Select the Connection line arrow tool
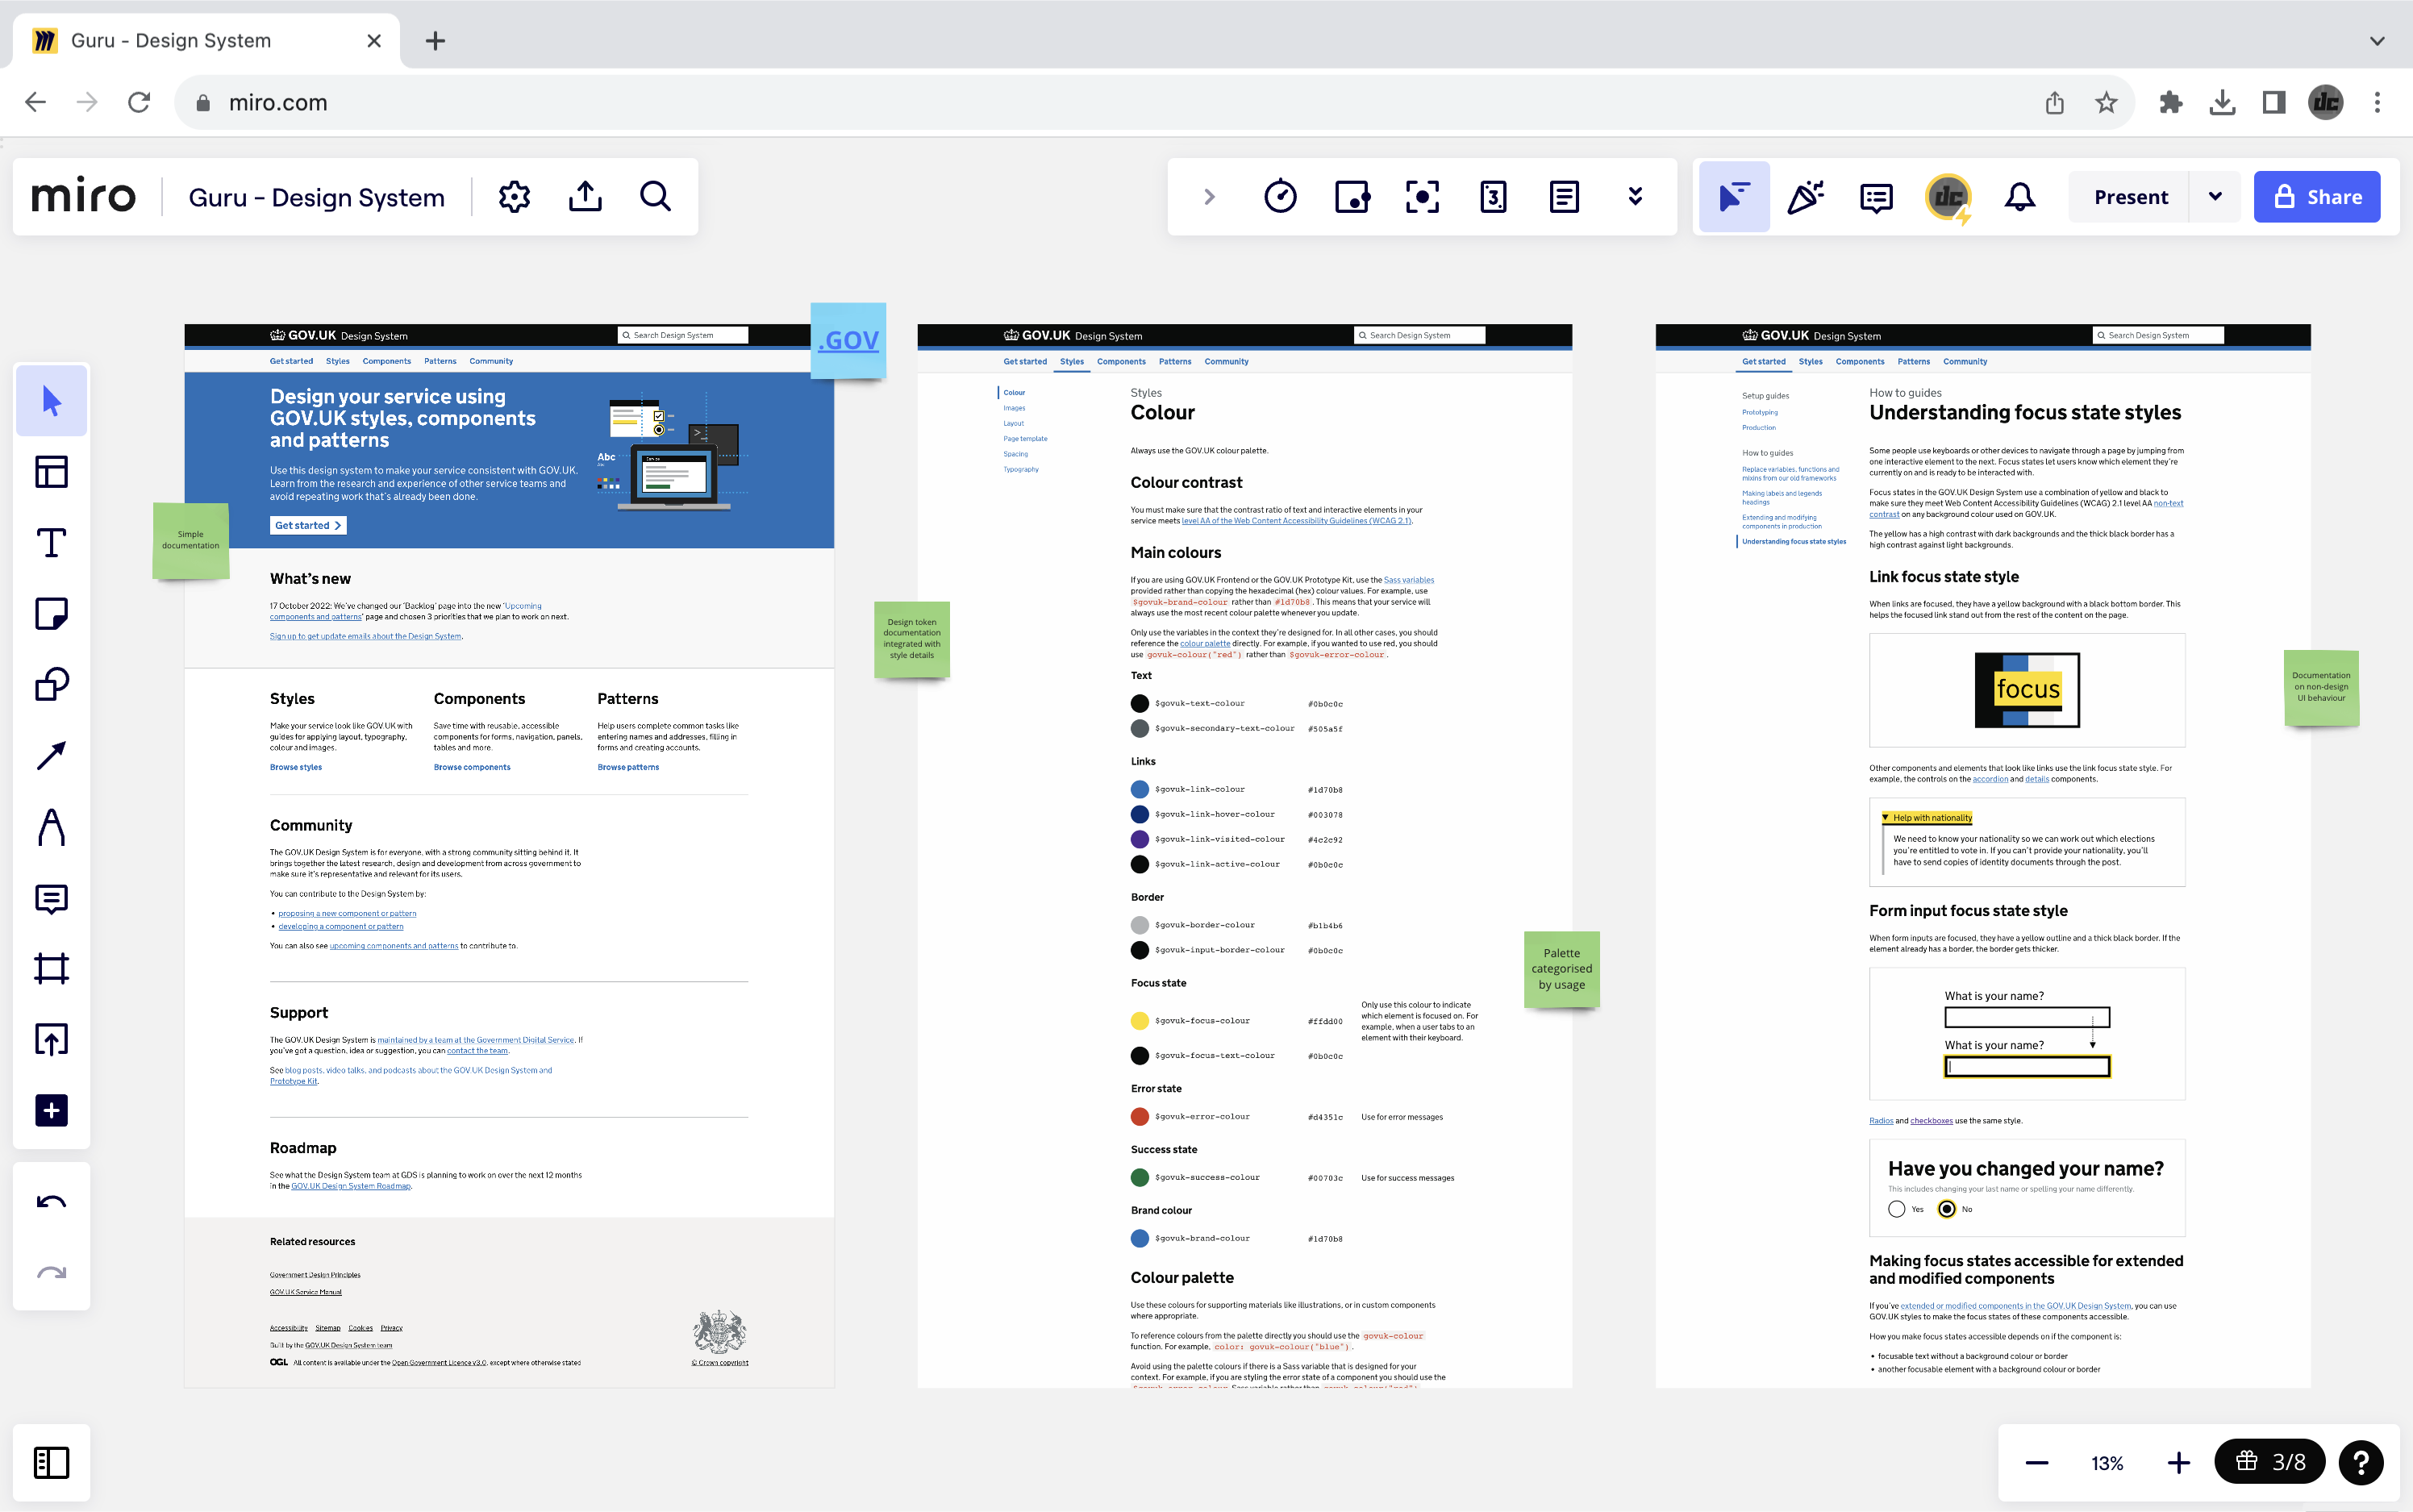This screenshot has height=1512, width=2413. (x=52, y=756)
